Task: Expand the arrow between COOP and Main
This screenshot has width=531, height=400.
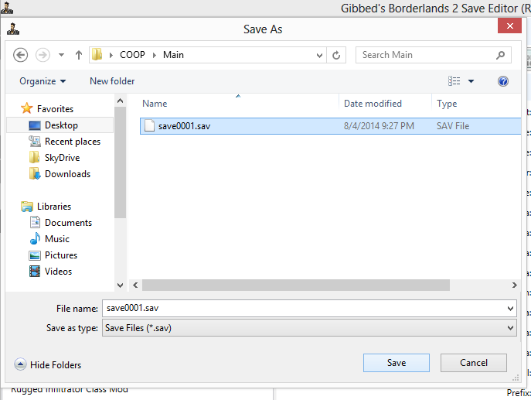Action: pos(155,55)
